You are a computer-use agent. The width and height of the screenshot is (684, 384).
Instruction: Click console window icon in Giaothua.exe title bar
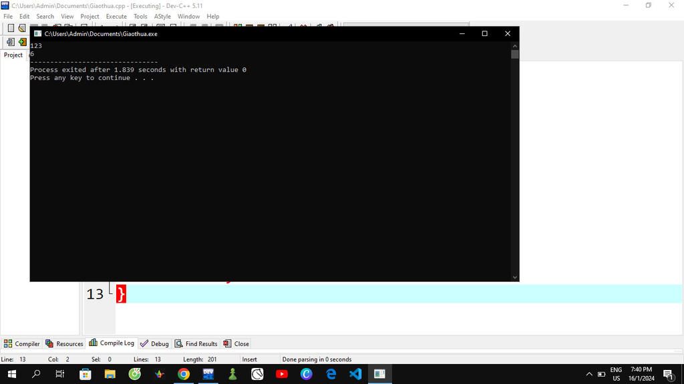tap(38, 33)
